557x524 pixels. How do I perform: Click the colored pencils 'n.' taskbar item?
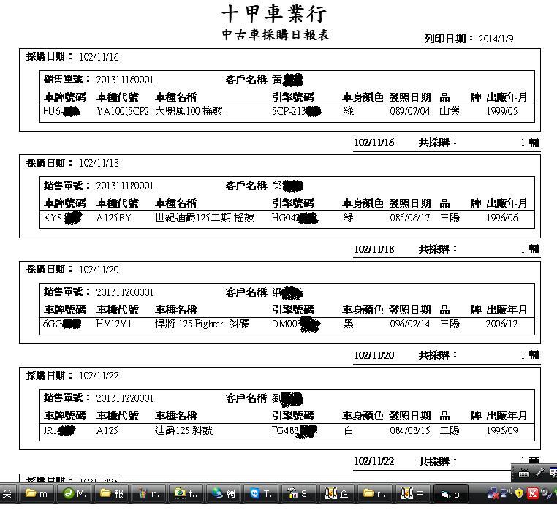(x=149, y=494)
